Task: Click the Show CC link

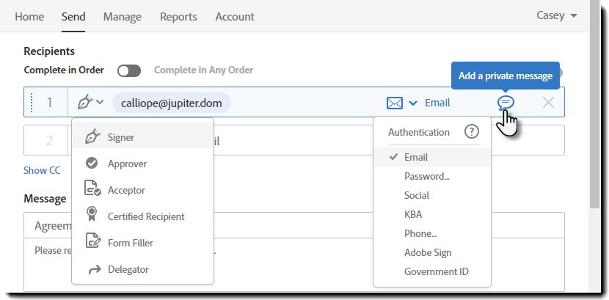Action: pos(42,170)
